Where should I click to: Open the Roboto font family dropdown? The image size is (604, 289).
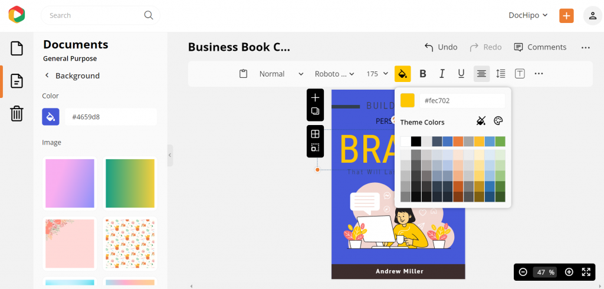334,74
